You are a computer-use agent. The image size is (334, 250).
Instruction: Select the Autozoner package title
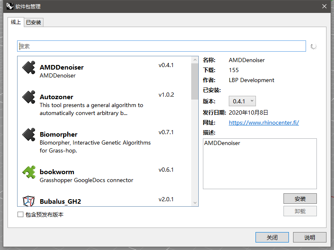coord(56,97)
